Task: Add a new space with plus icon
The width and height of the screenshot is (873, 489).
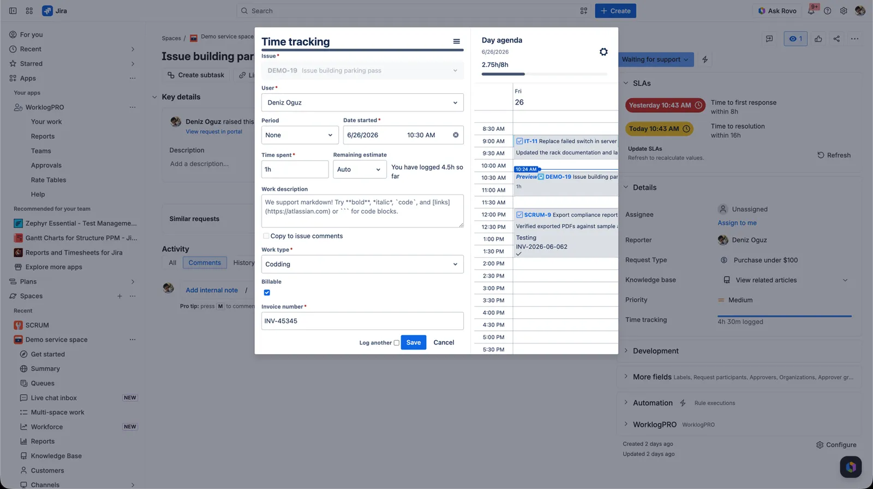Action: tap(119, 296)
